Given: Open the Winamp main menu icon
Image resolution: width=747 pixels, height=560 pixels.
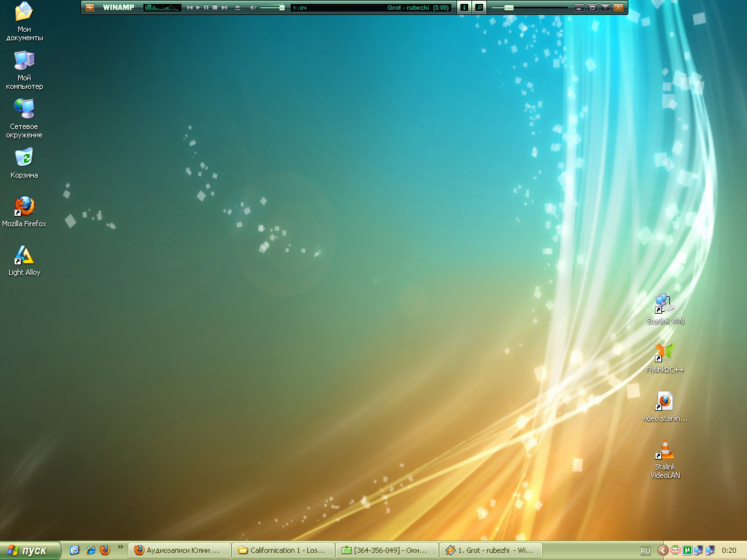Looking at the screenshot, I should point(89,8).
